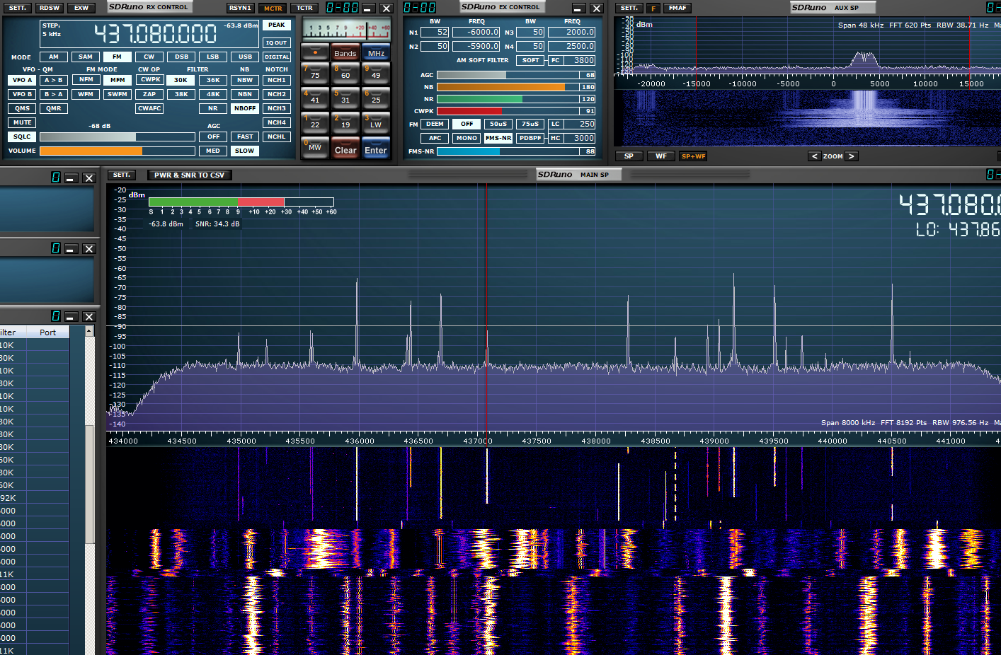Switch mode to AM
This screenshot has width=1001, height=655.
click(54, 57)
